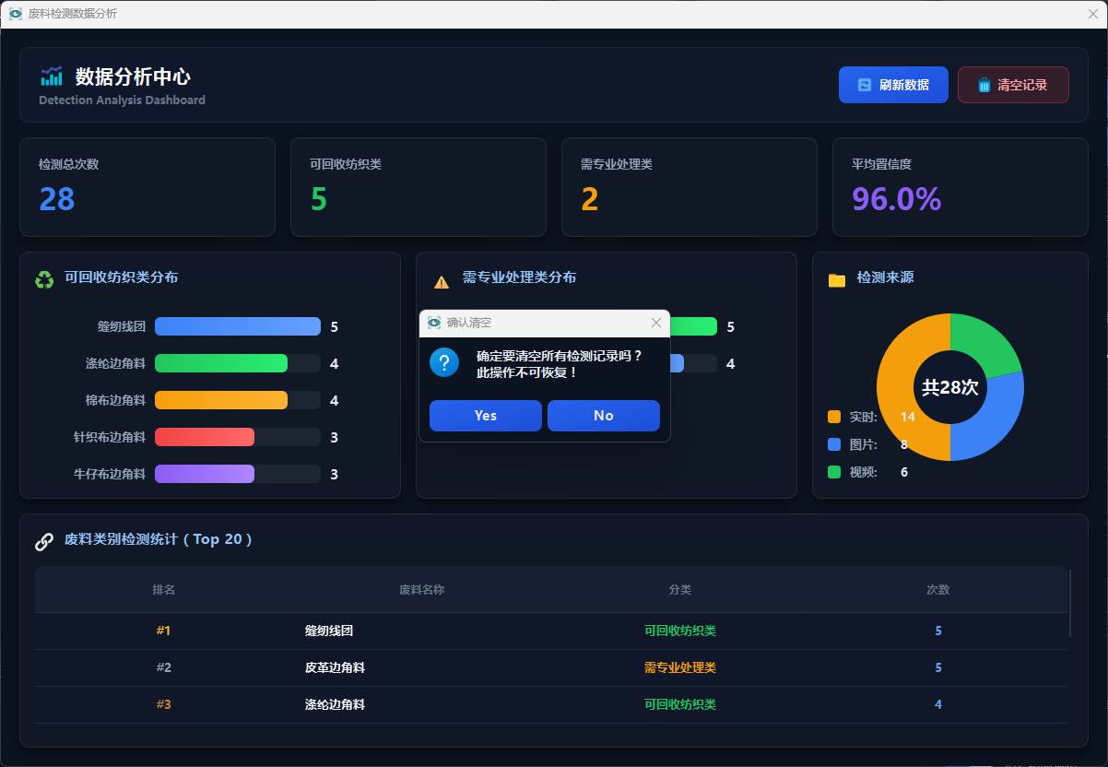Click the recycle icon next to 可回收纺织类分布
The height and width of the screenshot is (767, 1108).
click(44, 278)
